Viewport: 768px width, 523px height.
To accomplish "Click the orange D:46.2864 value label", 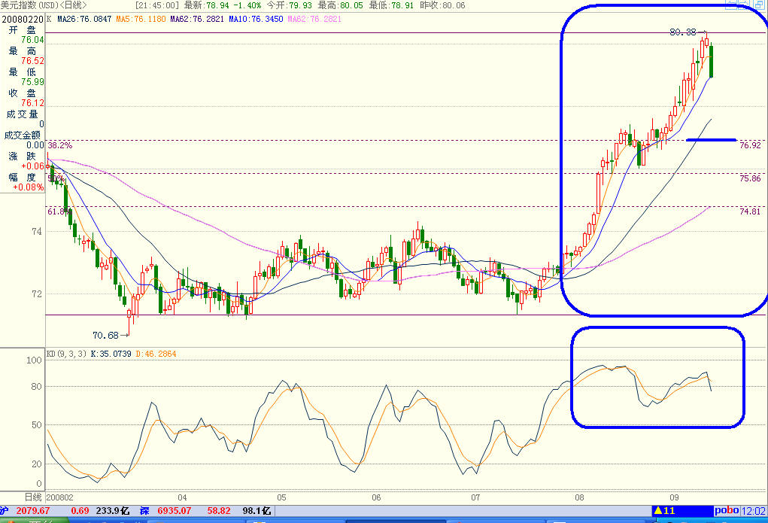I will click(156, 354).
